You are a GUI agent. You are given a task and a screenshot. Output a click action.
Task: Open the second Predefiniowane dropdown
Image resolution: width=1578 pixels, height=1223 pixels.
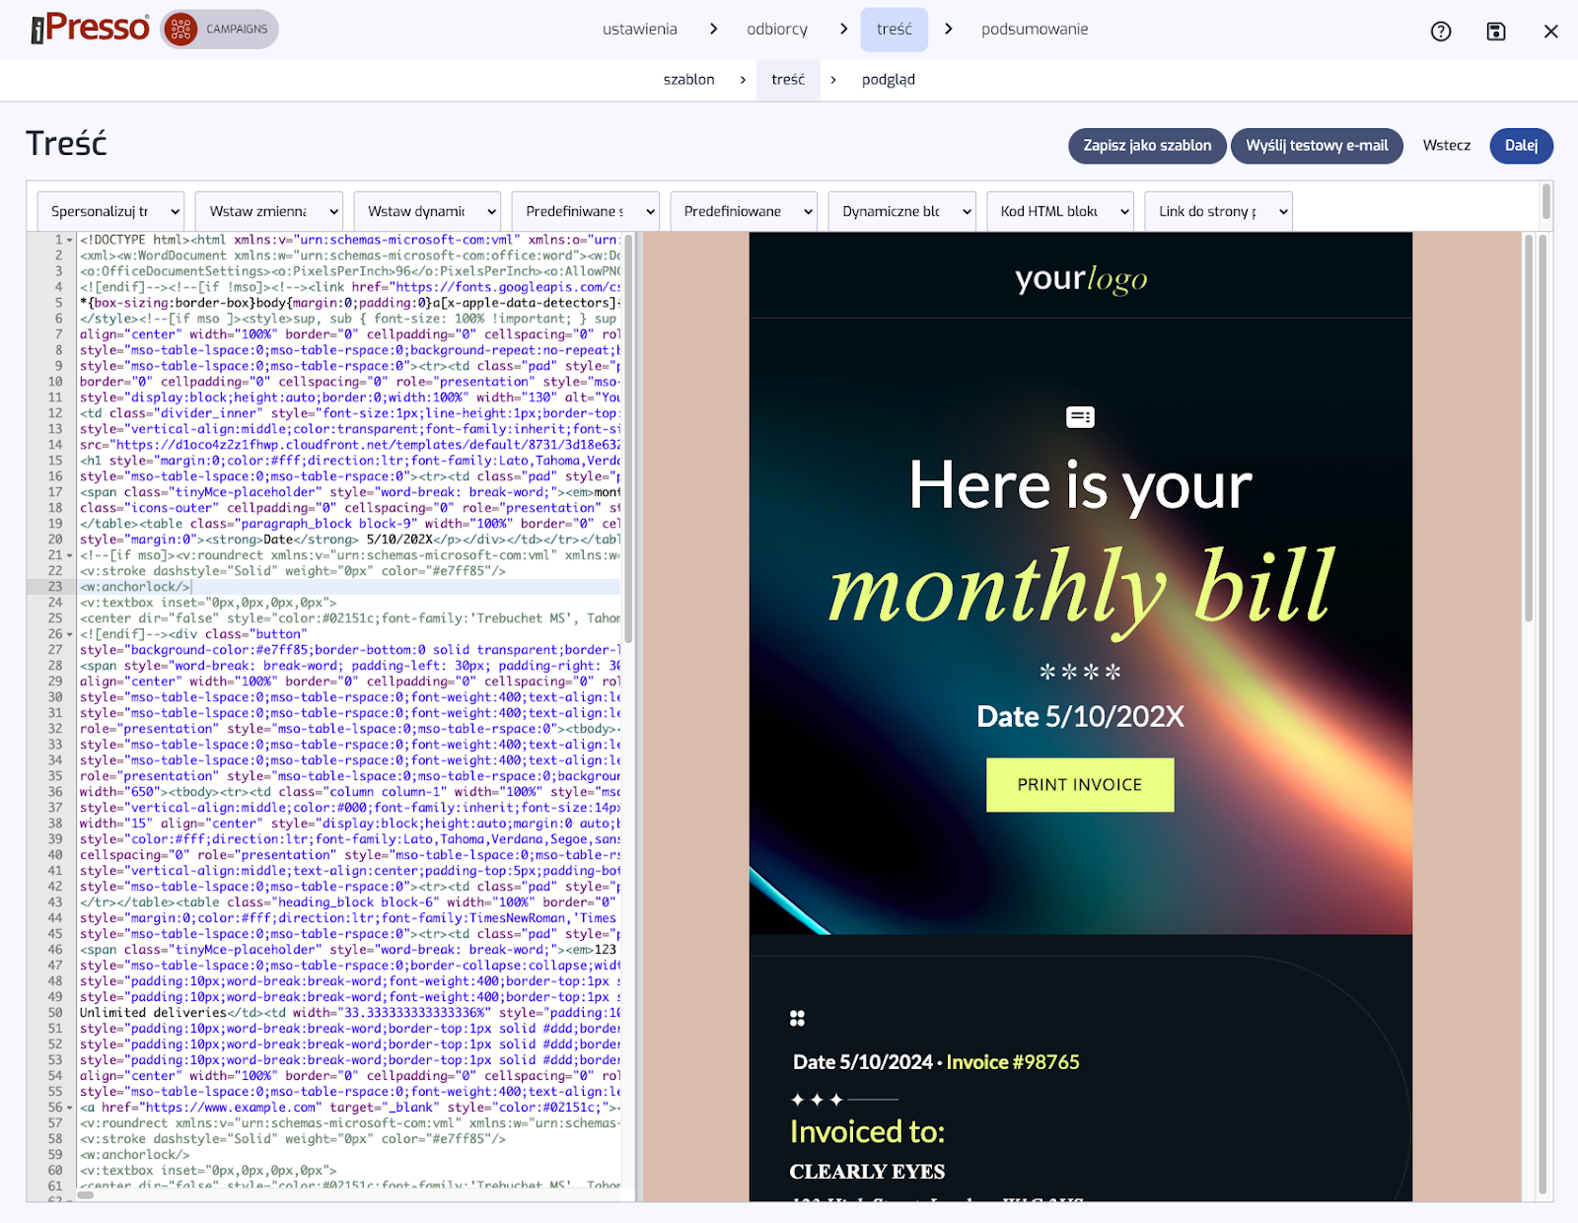pos(744,211)
